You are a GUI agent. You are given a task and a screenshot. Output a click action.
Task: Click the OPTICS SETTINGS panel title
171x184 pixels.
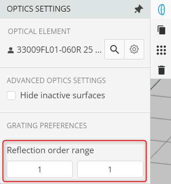tap(39, 9)
